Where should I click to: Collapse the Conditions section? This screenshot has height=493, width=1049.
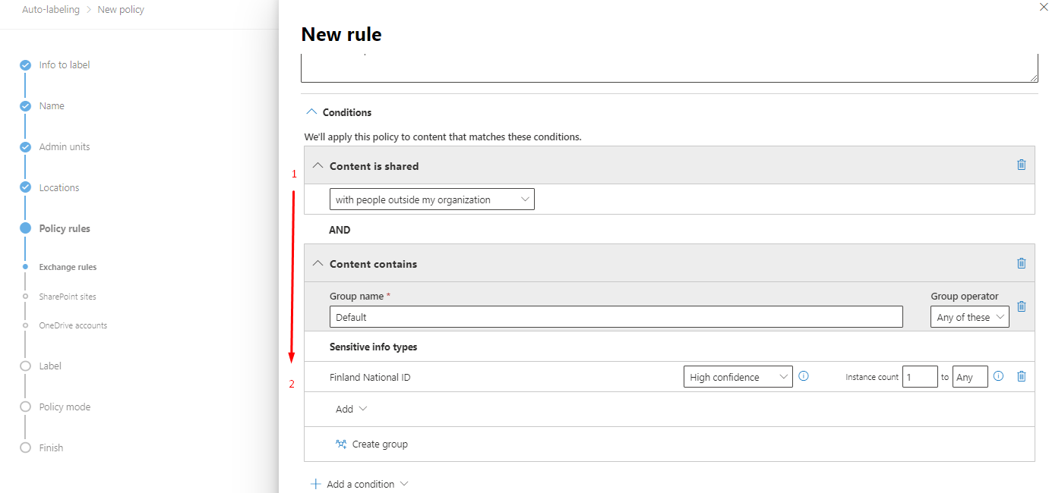[x=311, y=111]
